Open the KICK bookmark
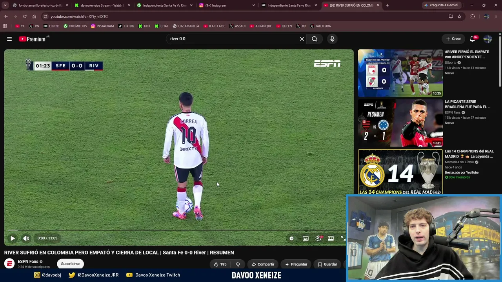The width and height of the screenshot is (502, 282). coord(145,26)
